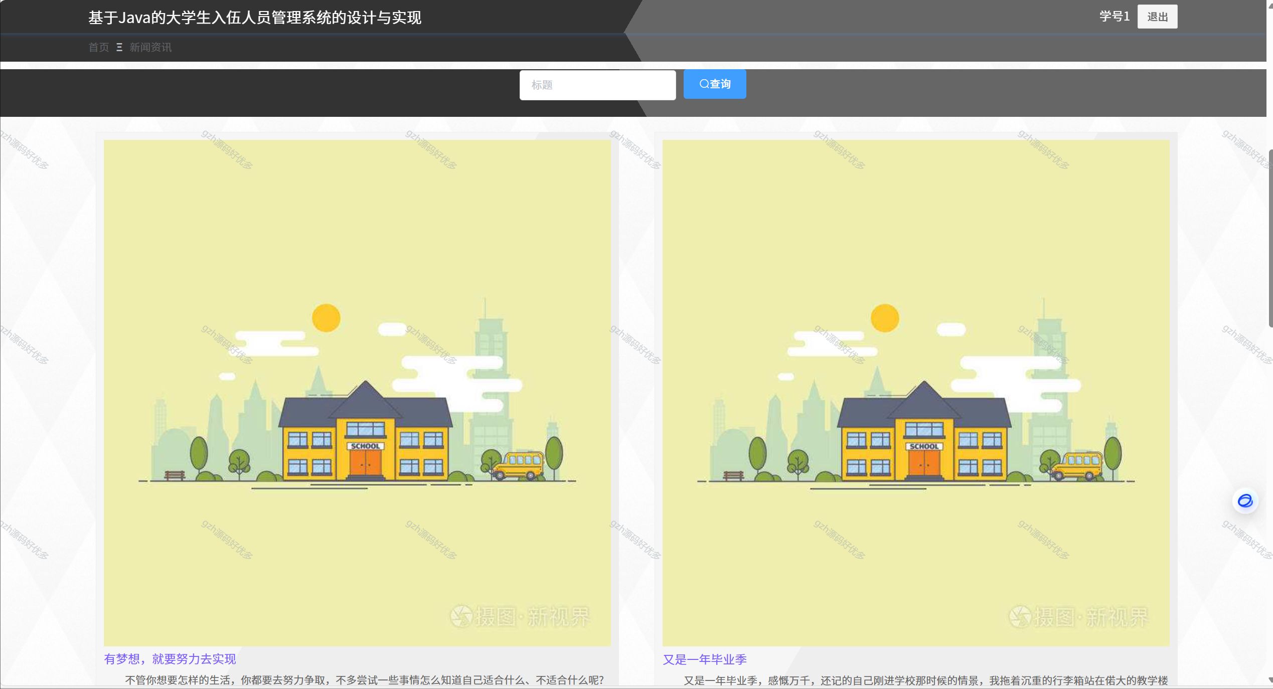Select 新闻资讯 breadcrumb item
Viewport: 1273px width, 689px height.
150,47
